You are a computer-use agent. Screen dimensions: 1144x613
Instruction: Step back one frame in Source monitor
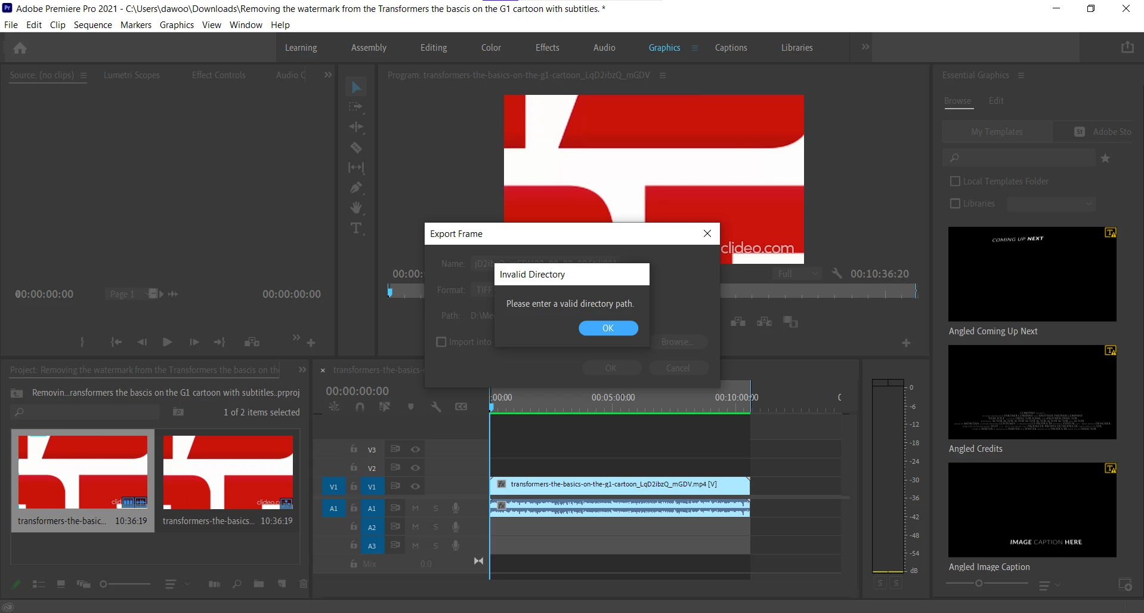[142, 342]
